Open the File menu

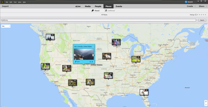click(x=7, y=2)
